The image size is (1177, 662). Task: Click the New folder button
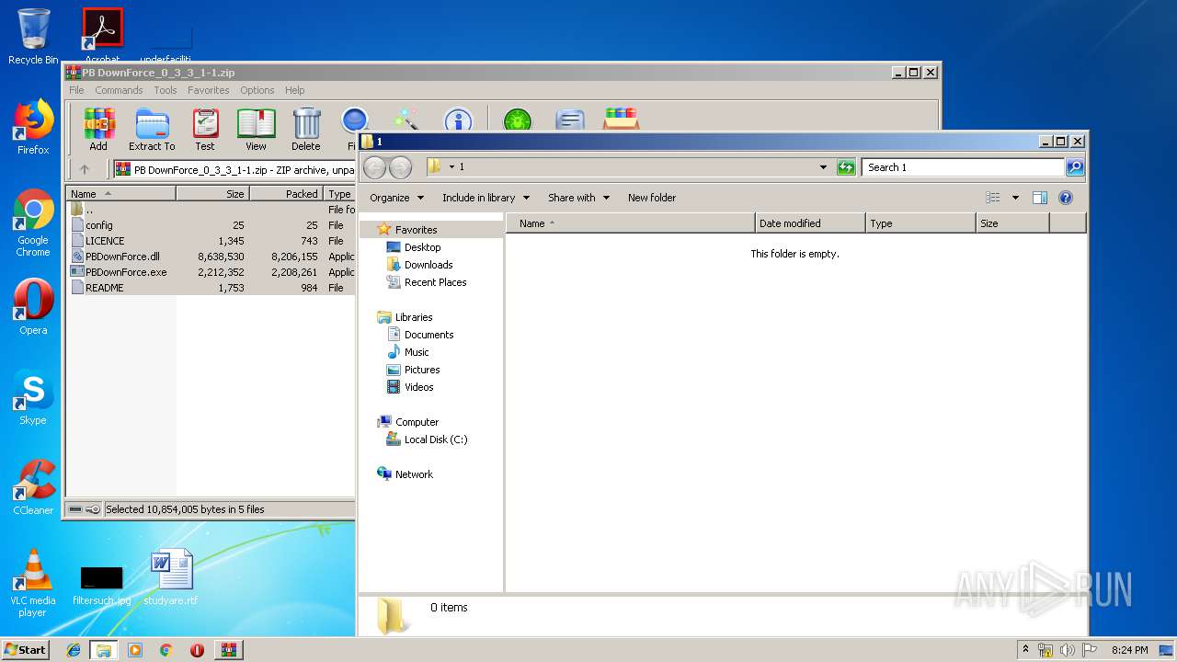(652, 198)
